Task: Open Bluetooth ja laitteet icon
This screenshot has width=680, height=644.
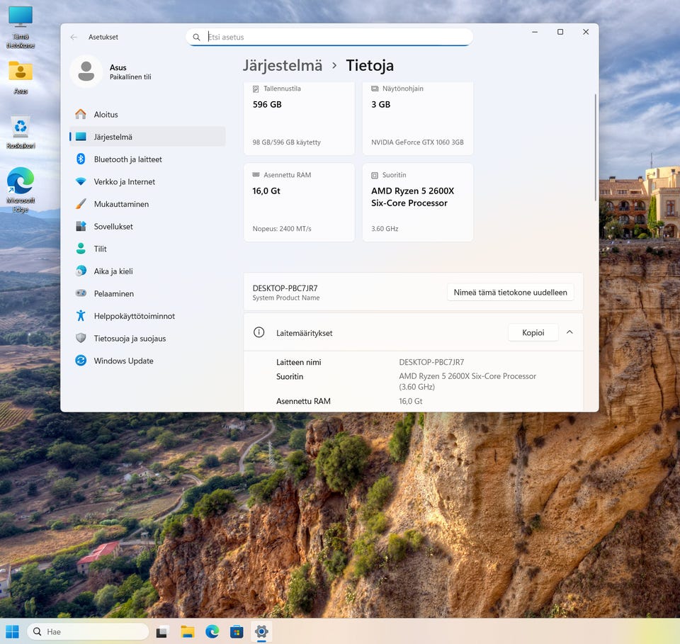Action: point(81,159)
